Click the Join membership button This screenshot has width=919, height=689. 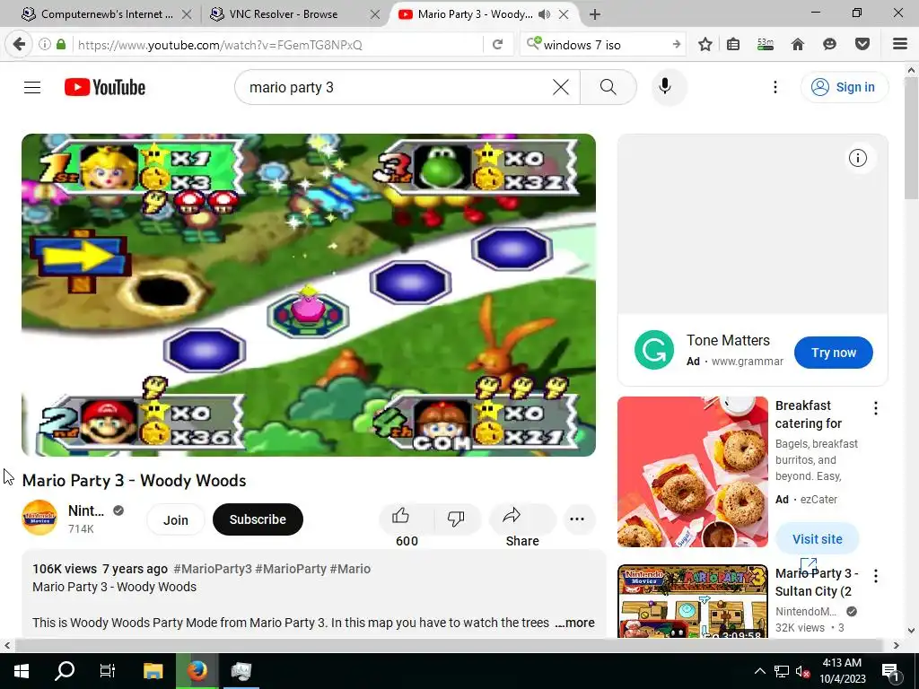point(175,519)
